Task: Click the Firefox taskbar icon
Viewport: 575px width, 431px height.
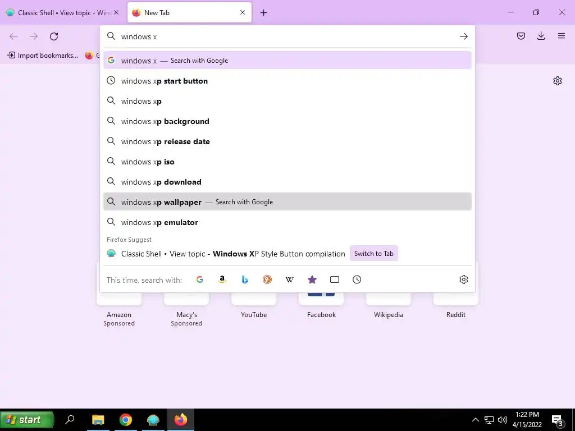Action: (x=181, y=420)
